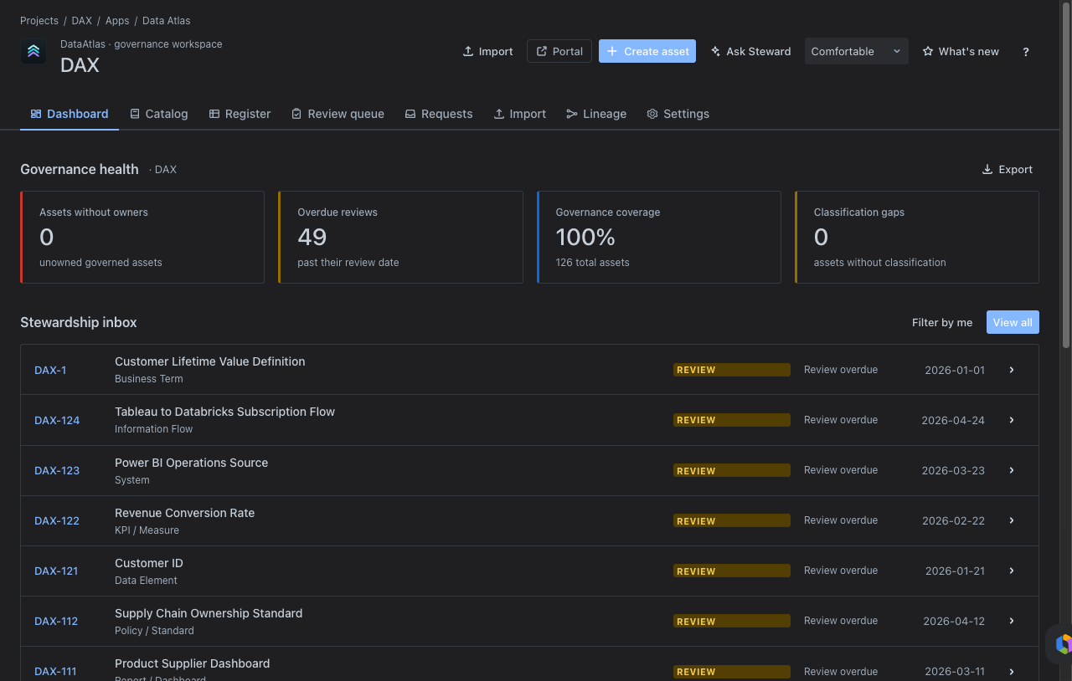1072x681 pixels.
Task: Click the REVIEW badge on DAX-121 row
Action: (732, 571)
